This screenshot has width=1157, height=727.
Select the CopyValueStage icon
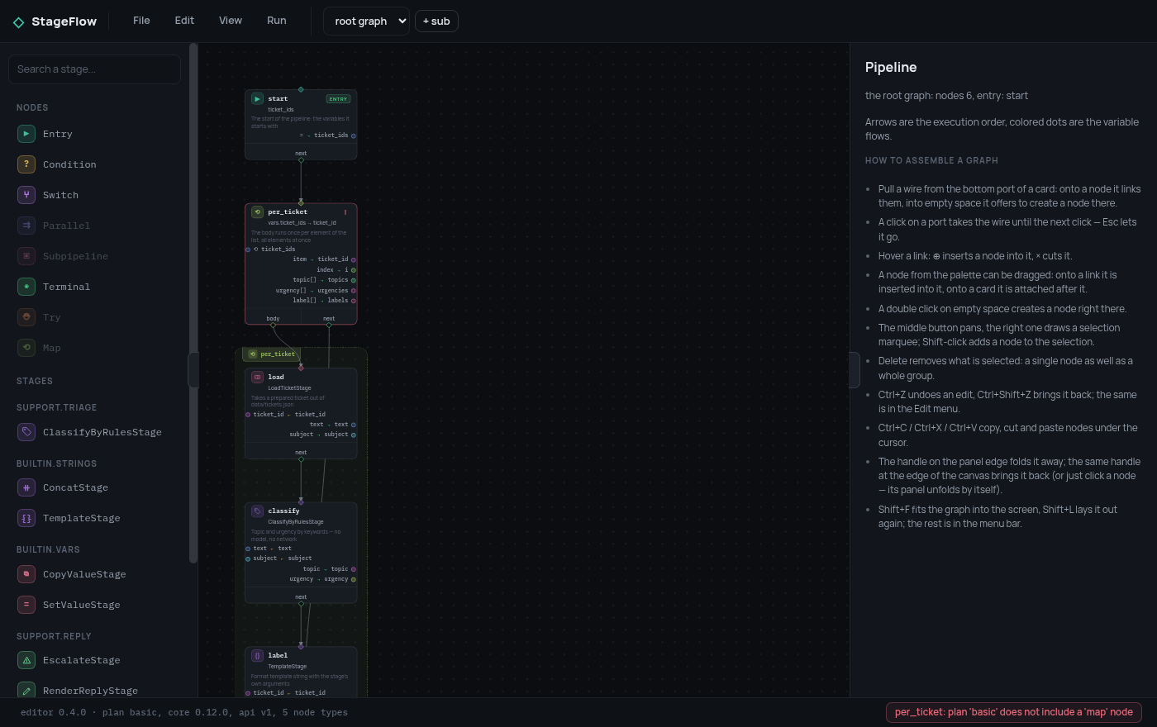coord(26,574)
